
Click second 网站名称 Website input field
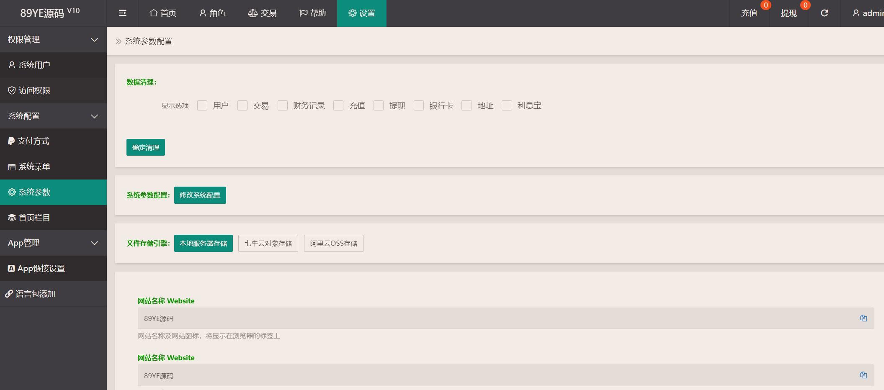506,375
